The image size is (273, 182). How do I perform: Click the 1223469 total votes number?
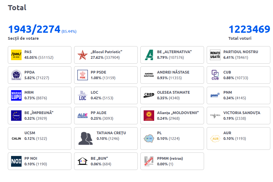[x=249, y=29]
